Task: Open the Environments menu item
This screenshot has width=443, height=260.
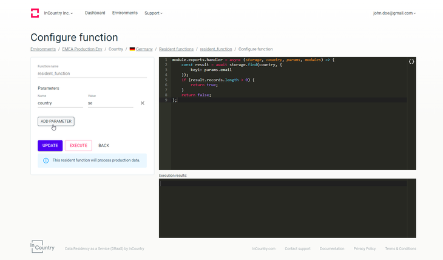Action: (x=125, y=13)
